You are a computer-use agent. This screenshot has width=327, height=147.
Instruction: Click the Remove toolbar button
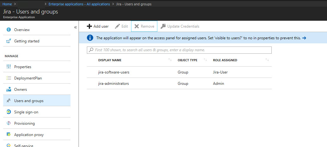pyautogui.click(x=144, y=26)
